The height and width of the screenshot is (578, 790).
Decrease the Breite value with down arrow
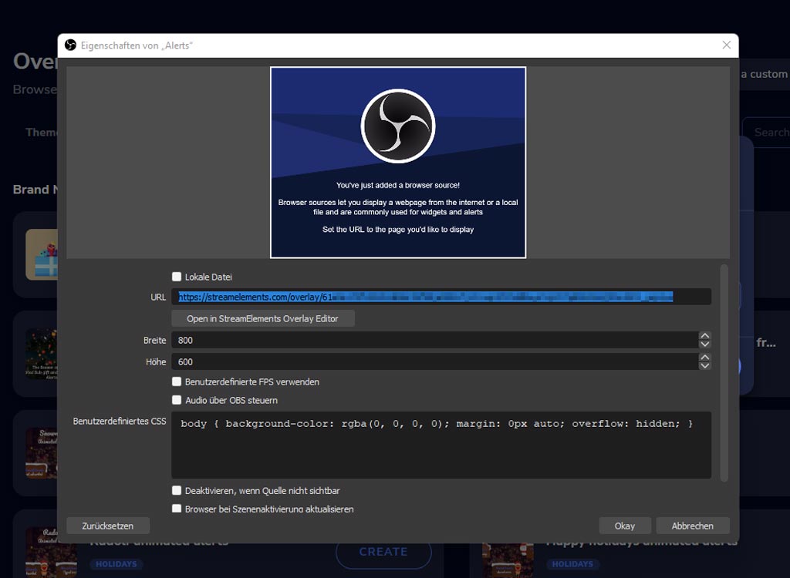point(705,344)
